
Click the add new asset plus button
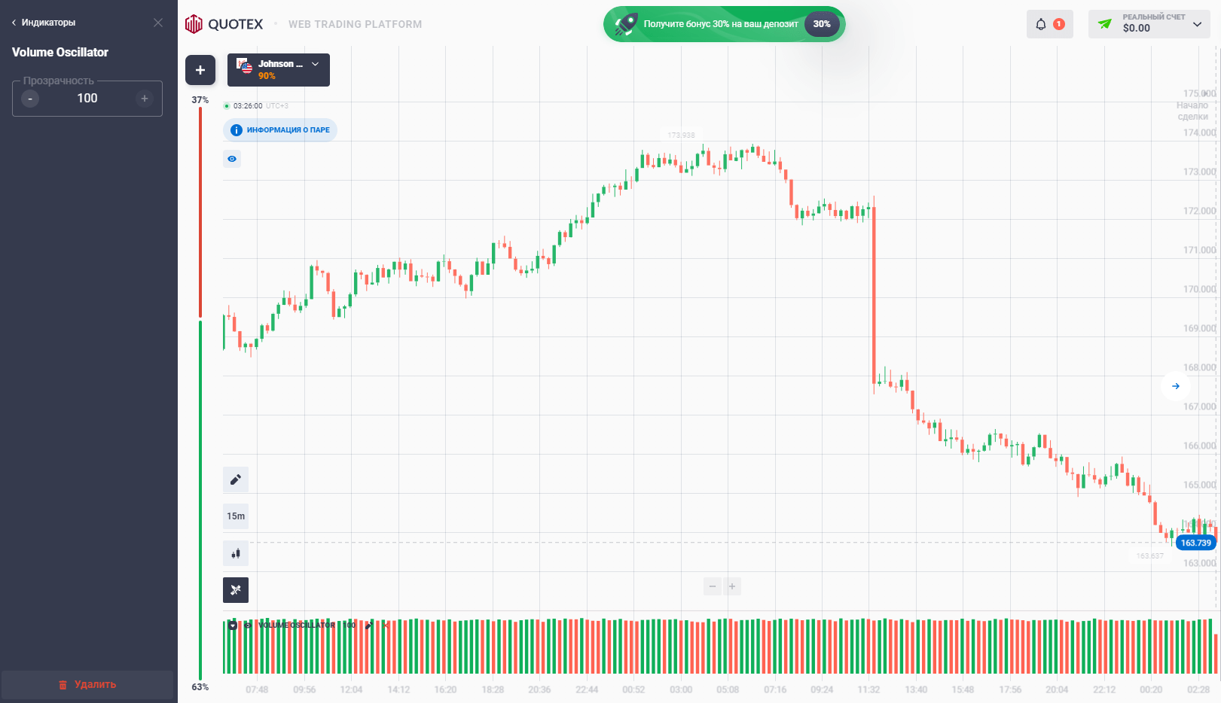(x=200, y=70)
